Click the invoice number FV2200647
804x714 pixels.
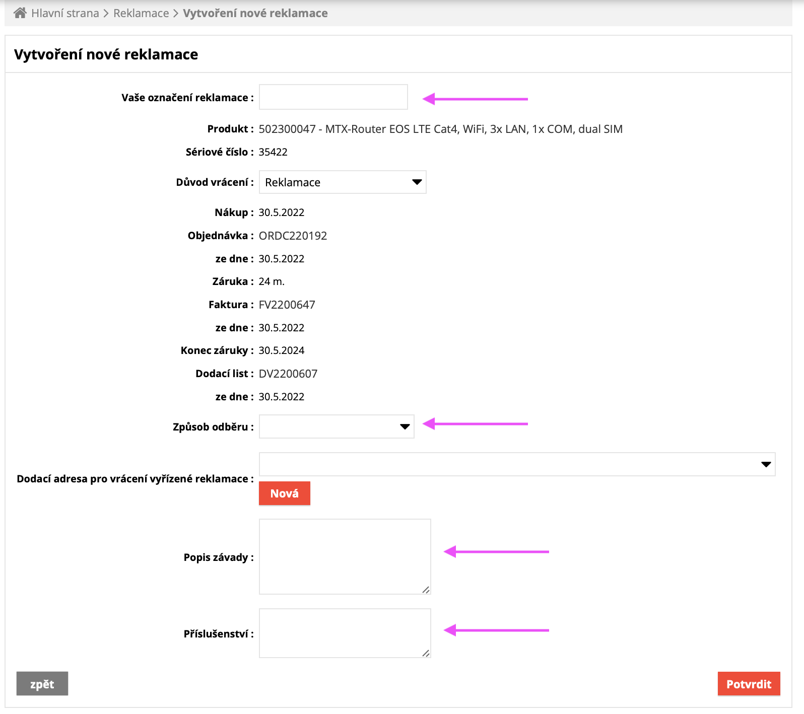(287, 305)
